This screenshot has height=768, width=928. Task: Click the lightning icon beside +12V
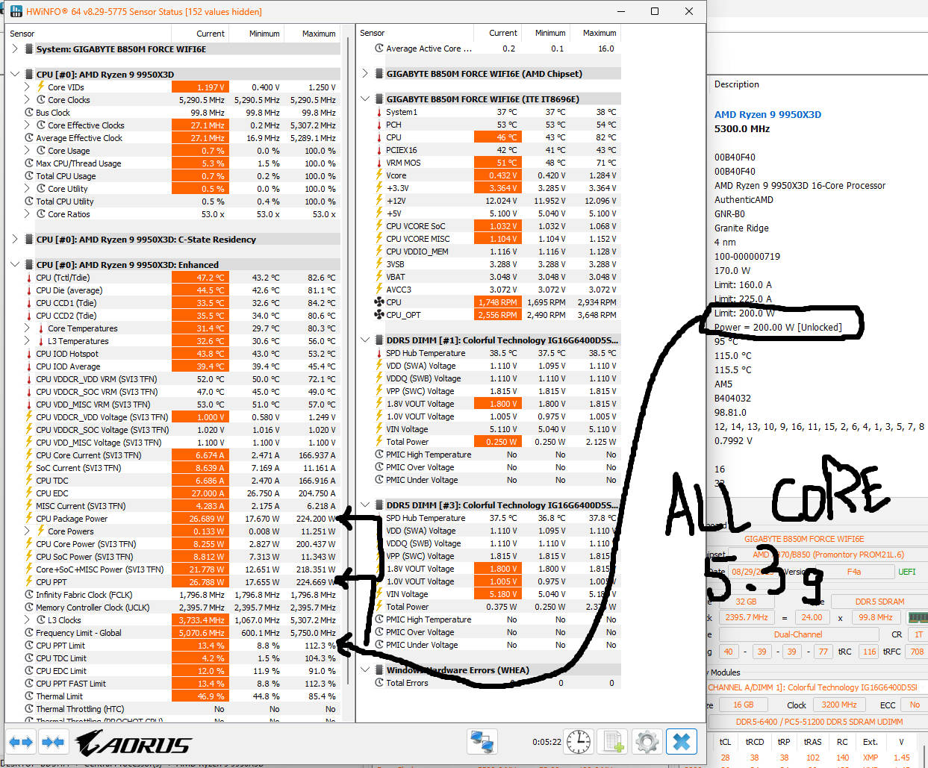coord(379,201)
